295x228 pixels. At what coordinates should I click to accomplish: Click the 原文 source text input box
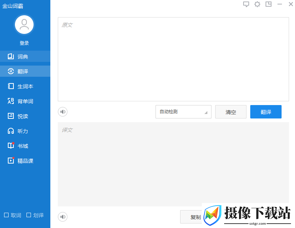point(173,59)
